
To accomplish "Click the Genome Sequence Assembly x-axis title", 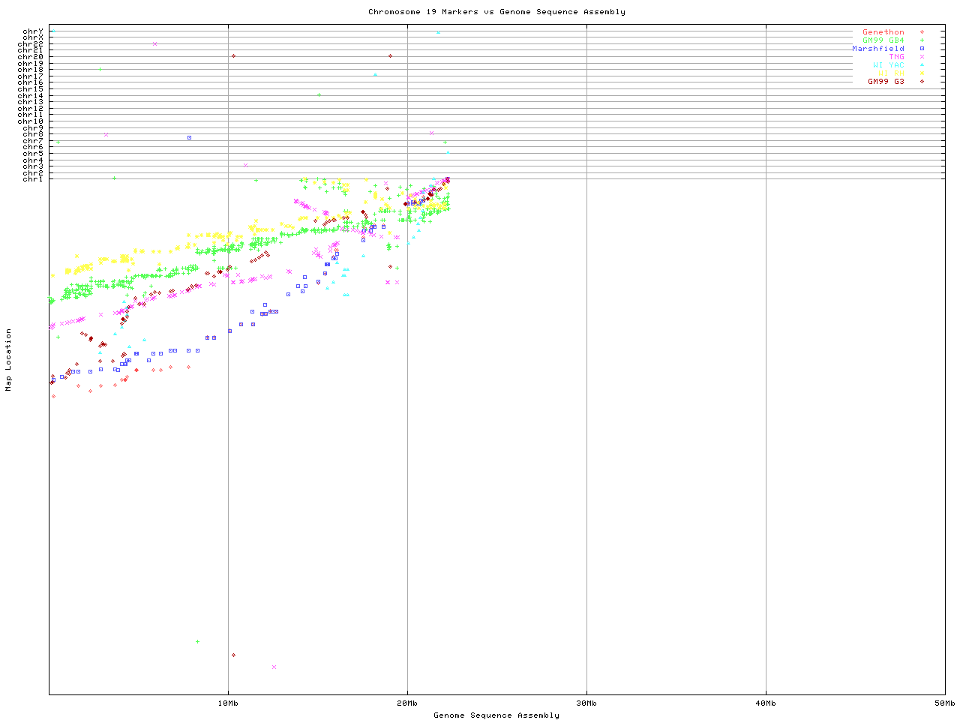I will 496,715.
